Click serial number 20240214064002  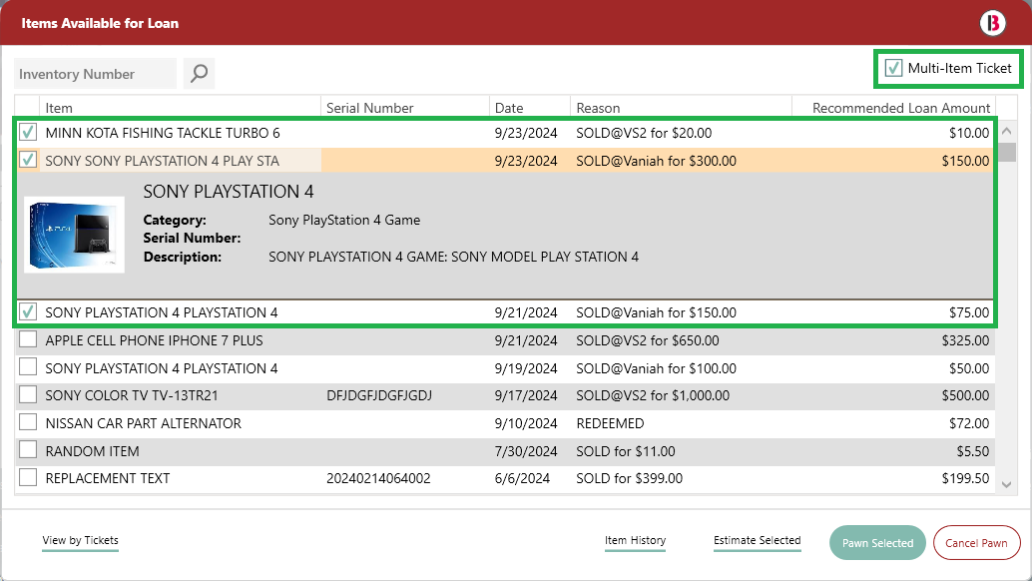378,478
